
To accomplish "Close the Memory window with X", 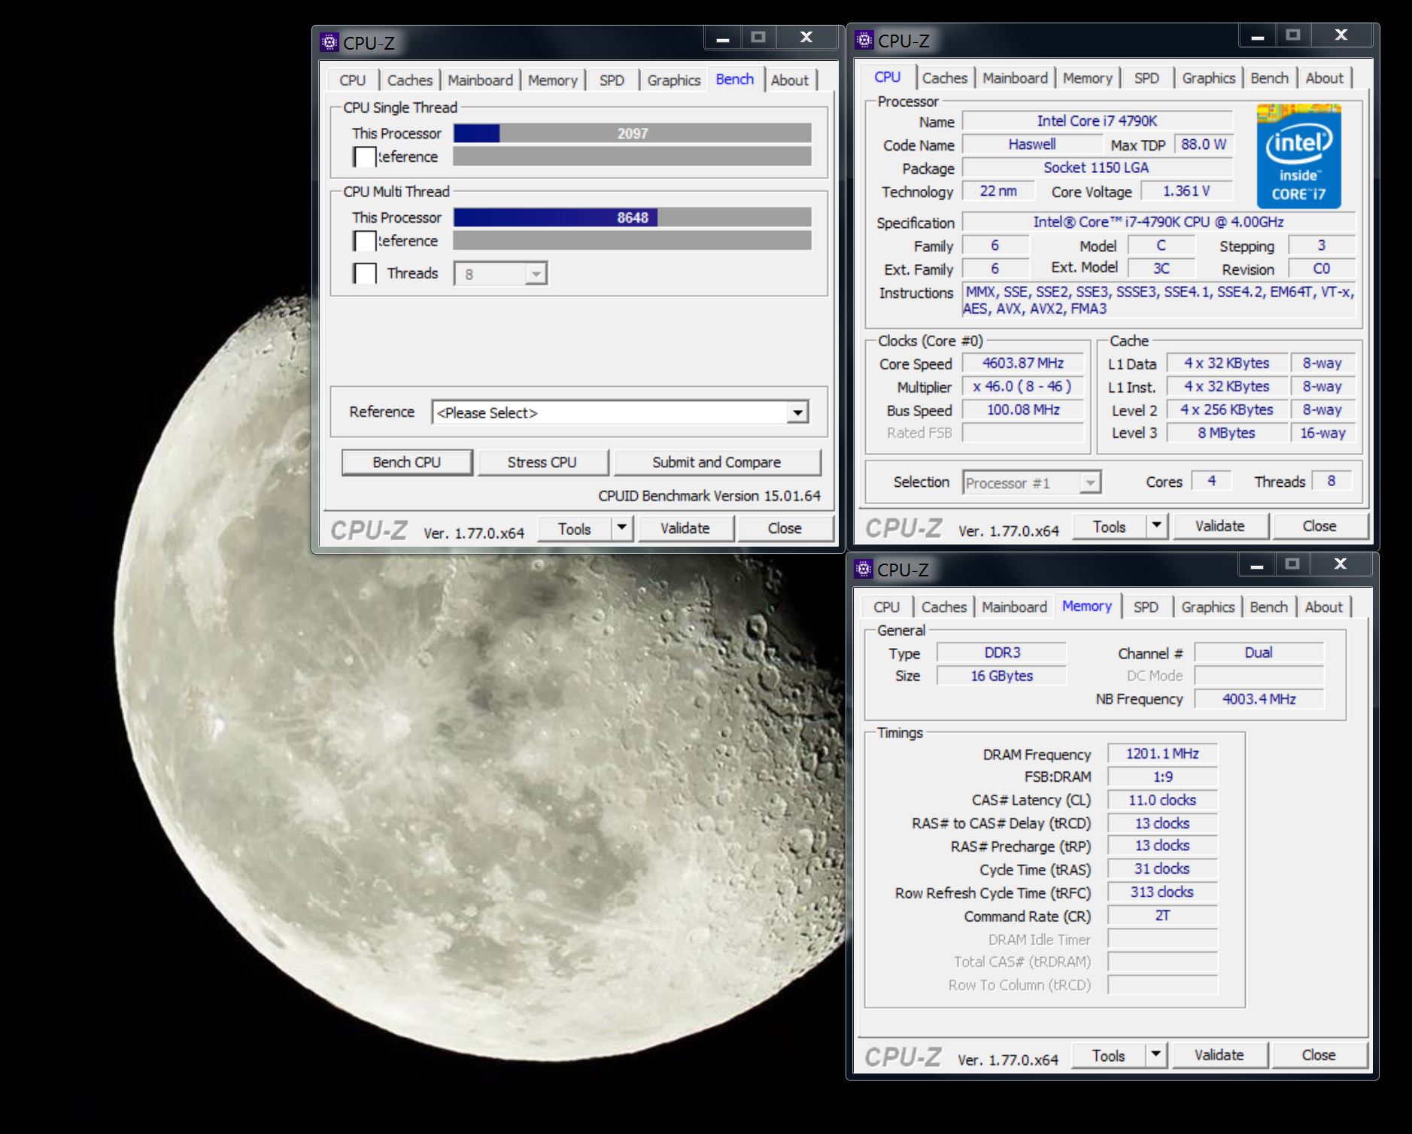I will tap(1341, 564).
